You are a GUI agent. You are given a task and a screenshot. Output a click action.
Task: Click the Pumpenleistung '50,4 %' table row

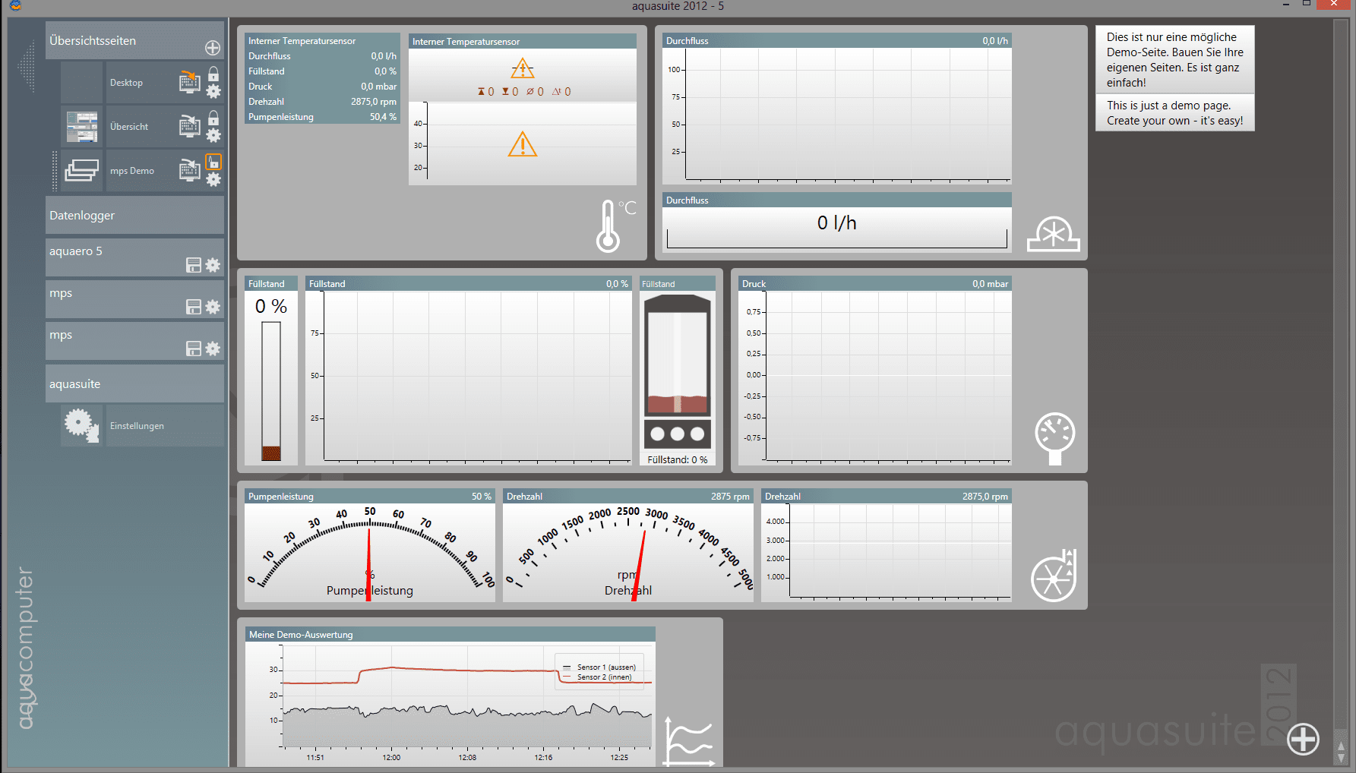pos(322,116)
